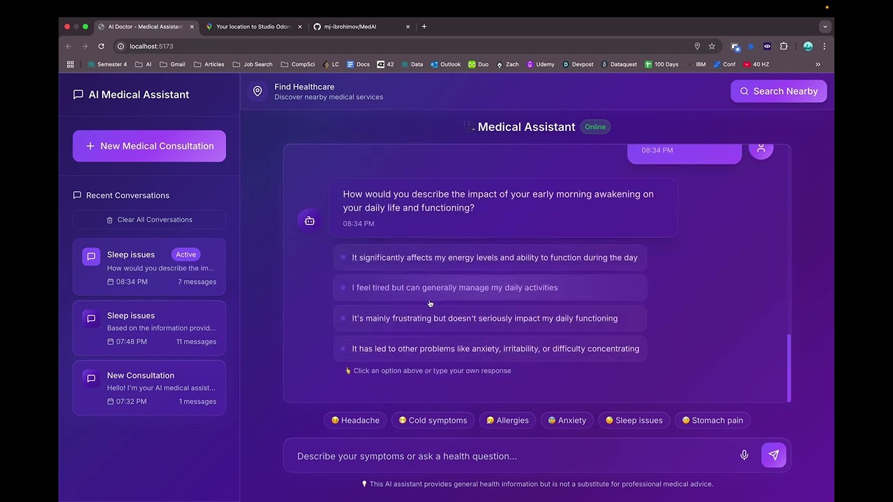Open the Semester 4 bookmark
The width and height of the screenshot is (893, 502).
(x=107, y=64)
